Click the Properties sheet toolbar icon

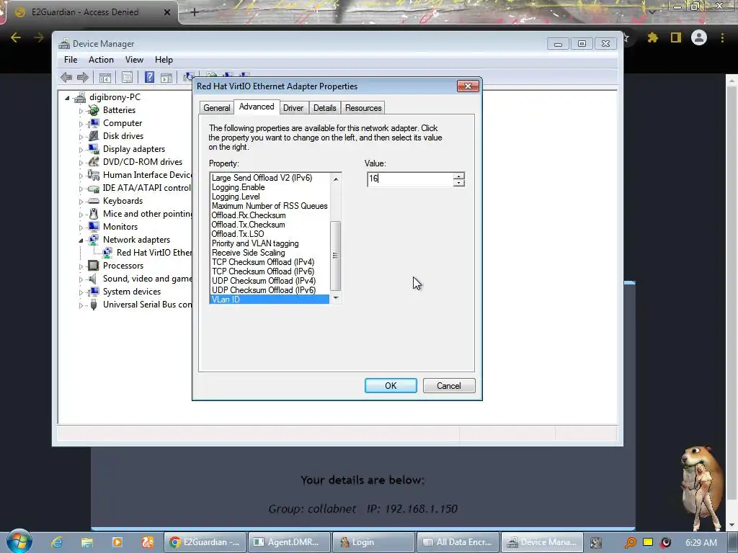tap(127, 78)
